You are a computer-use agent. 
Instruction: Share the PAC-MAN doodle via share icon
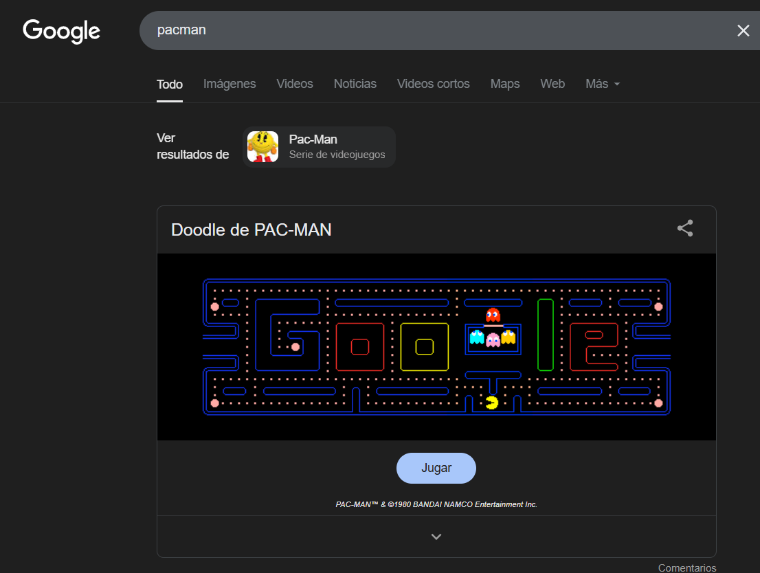685,228
